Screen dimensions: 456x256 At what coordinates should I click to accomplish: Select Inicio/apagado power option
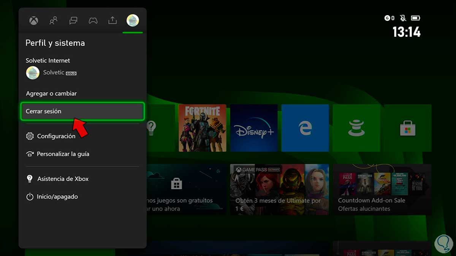tap(82, 196)
